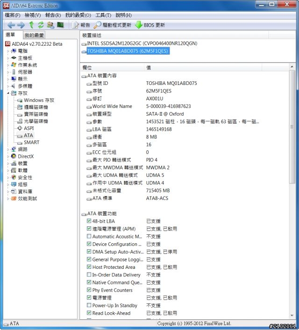Click the users icon in the toolbar
The height and width of the screenshot is (330, 299).
coord(50,25)
